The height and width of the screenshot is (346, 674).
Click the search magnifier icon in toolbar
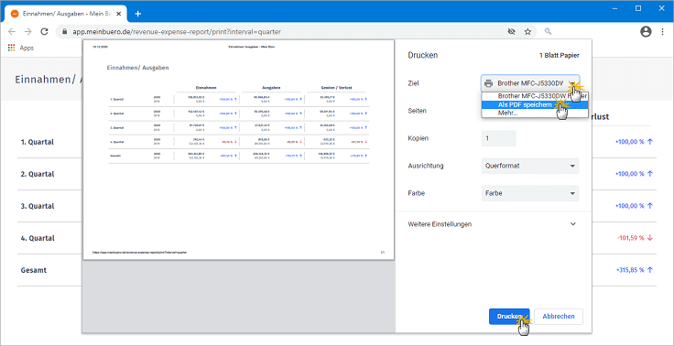[548, 31]
